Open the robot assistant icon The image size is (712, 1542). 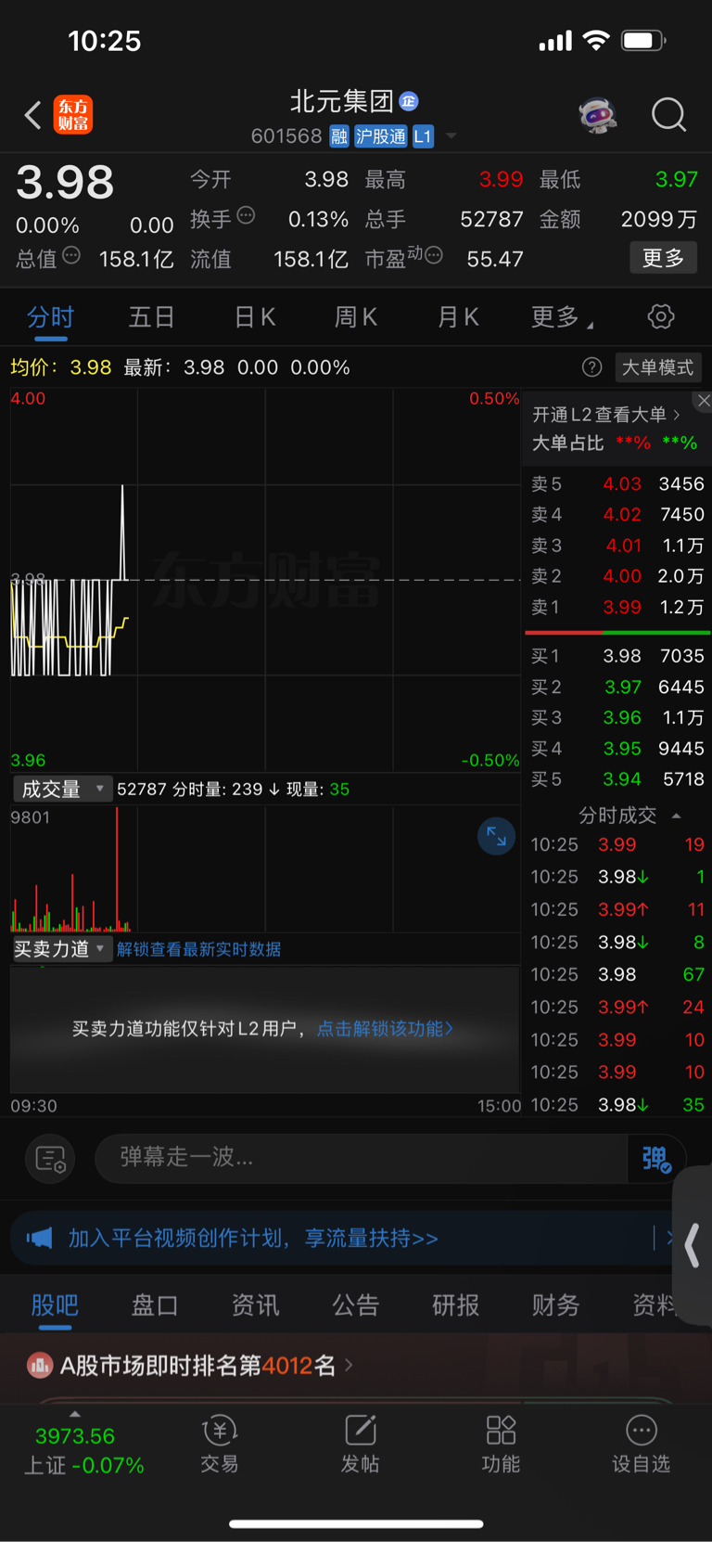click(x=598, y=115)
